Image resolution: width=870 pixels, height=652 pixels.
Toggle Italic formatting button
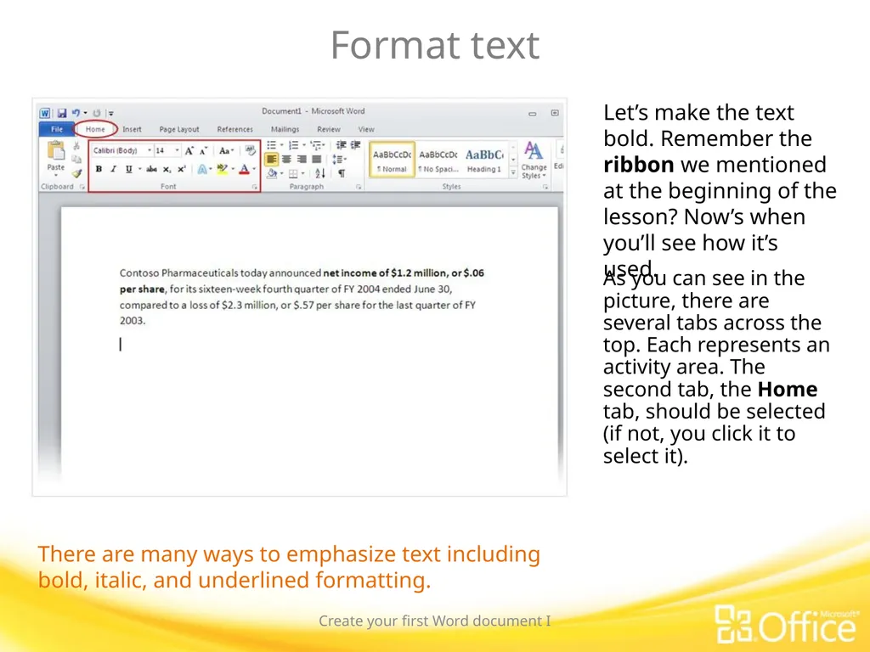point(113,169)
